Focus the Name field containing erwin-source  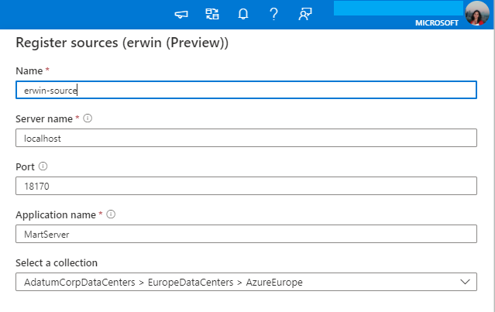(x=246, y=90)
